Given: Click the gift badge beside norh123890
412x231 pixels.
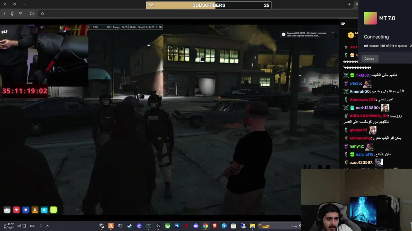Looking at the screenshot, I should (x=352, y=108).
